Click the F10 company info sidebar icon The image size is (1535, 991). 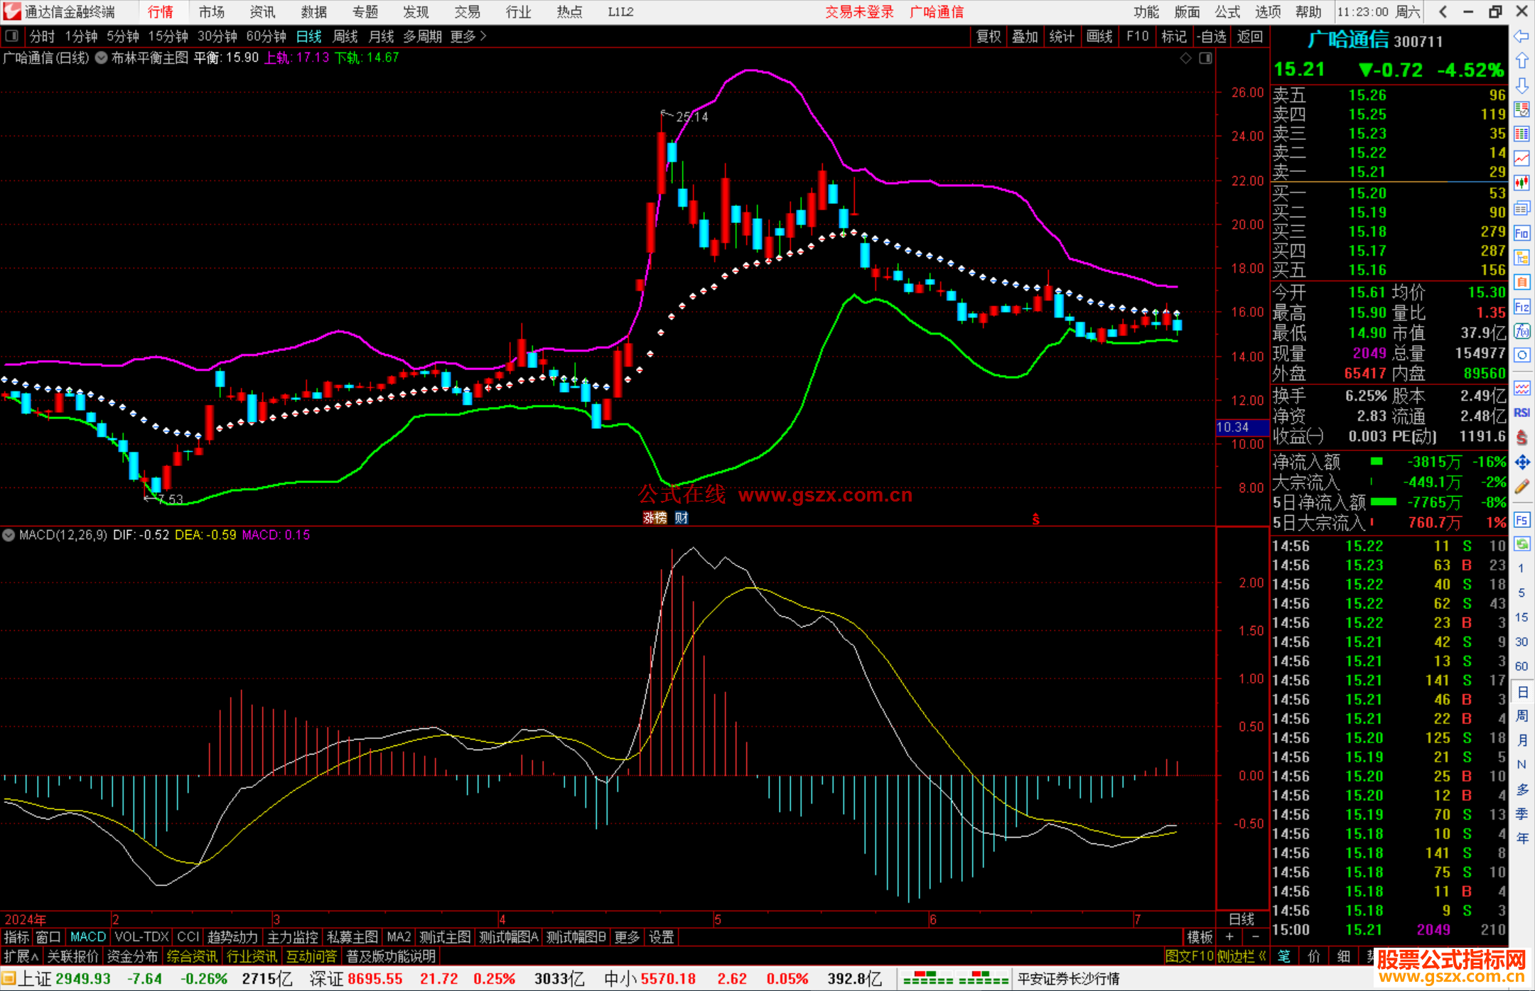tap(1521, 233)
